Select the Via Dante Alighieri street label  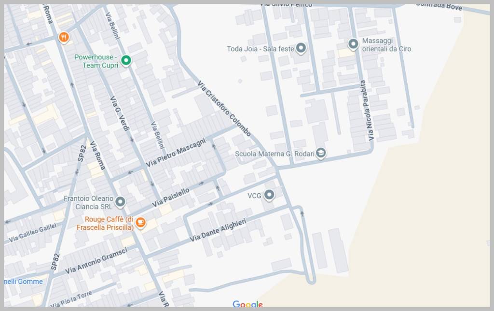tap(218, 230)
